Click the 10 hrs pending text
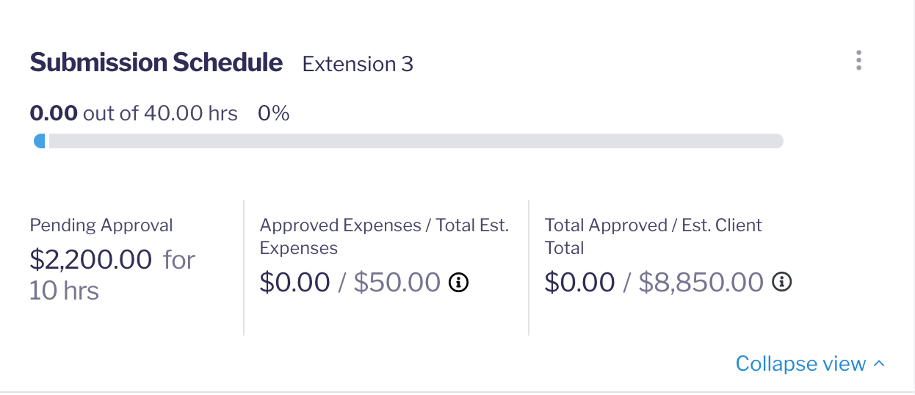 (x=64, y=291)
